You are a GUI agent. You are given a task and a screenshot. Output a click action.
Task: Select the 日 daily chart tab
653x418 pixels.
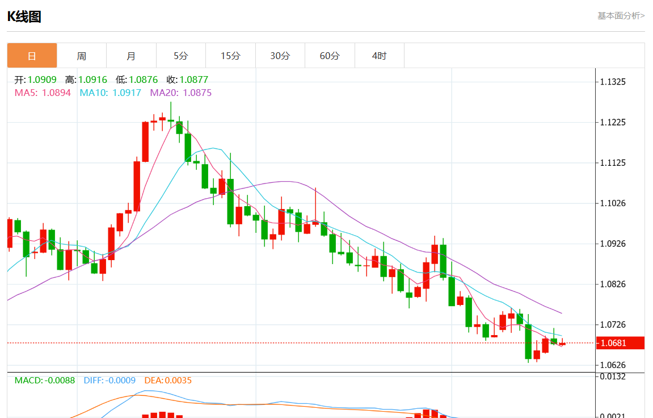(32, 56)
